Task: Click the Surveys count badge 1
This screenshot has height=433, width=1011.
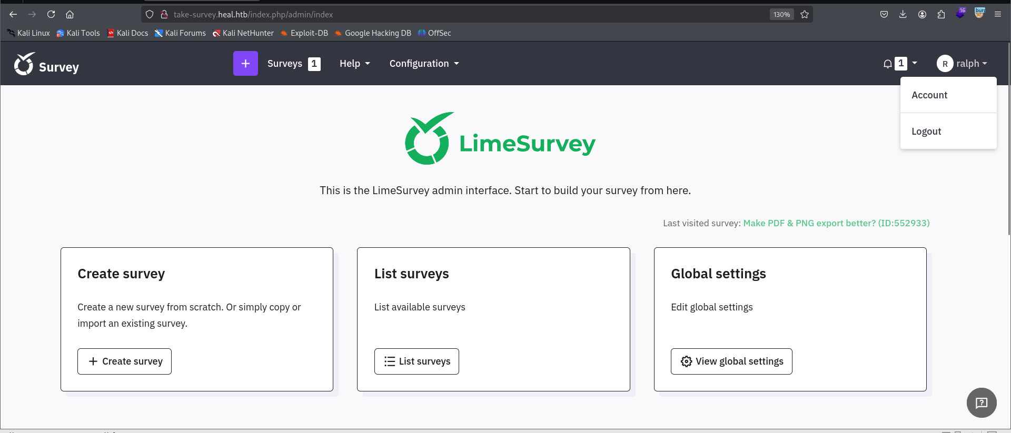Action: 314,64
